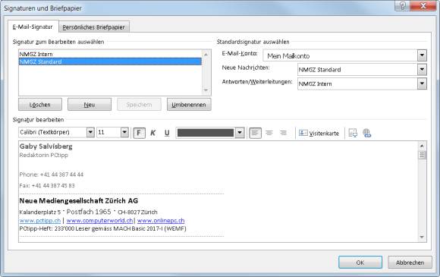
Task: Insert a Visitenkarte business card
Action: click(x=319, y=133)
